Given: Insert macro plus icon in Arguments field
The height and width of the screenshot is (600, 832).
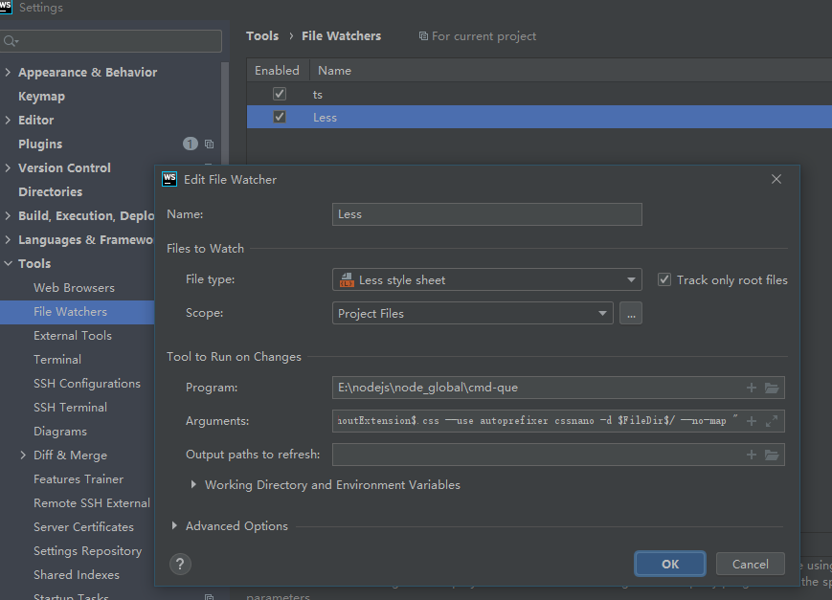Looking at the screenshot, I should (752, 421).
